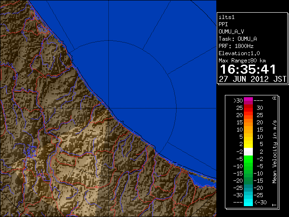The width and height of the screenshot is (289, 217).
Task: Select the 'PPI' scan type text
Action: point(223,24)
